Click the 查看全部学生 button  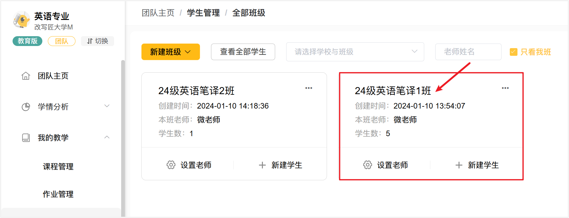(x=243, y=52)
